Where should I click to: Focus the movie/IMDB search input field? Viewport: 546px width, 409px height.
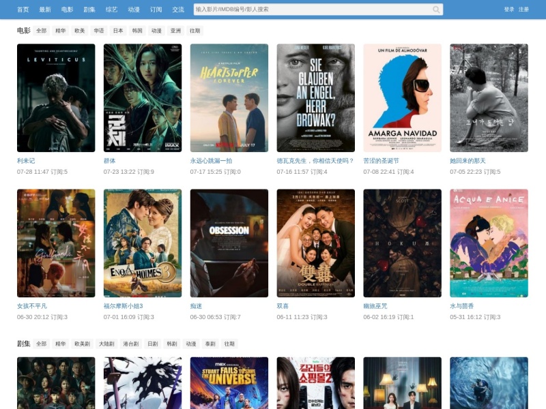point(318,10)
